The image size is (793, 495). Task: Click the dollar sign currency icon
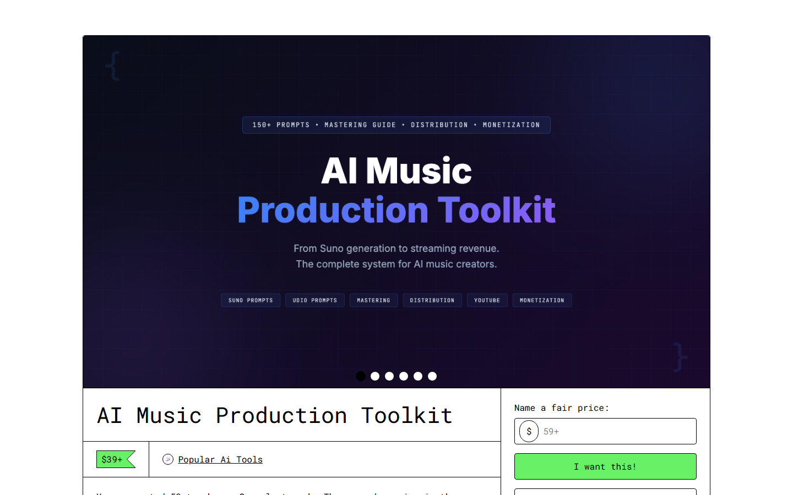(529, 431)
